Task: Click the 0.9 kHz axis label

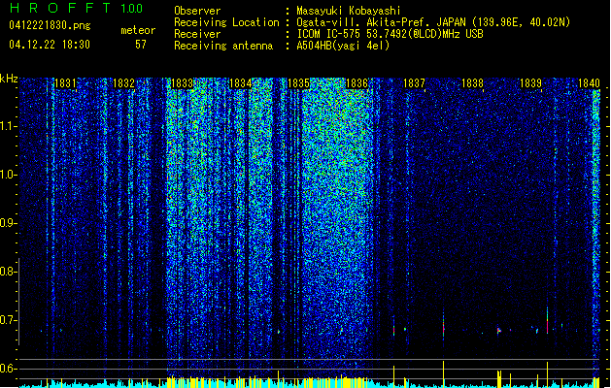Action: point(9,223)
